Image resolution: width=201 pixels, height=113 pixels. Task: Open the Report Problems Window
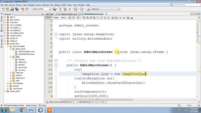click(x=14, y=105)
